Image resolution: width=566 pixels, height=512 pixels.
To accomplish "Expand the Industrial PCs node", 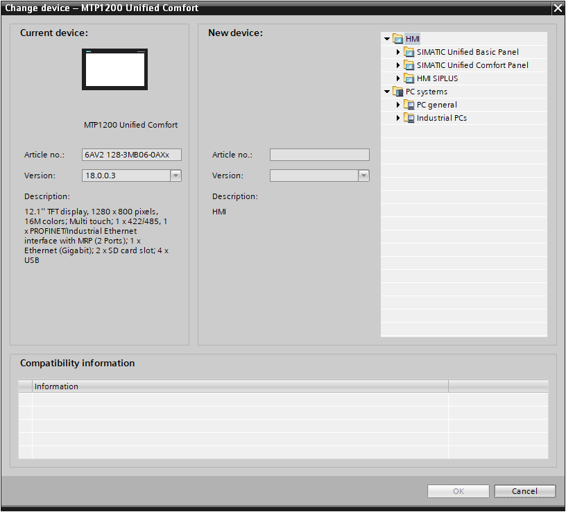I will 397,118.
